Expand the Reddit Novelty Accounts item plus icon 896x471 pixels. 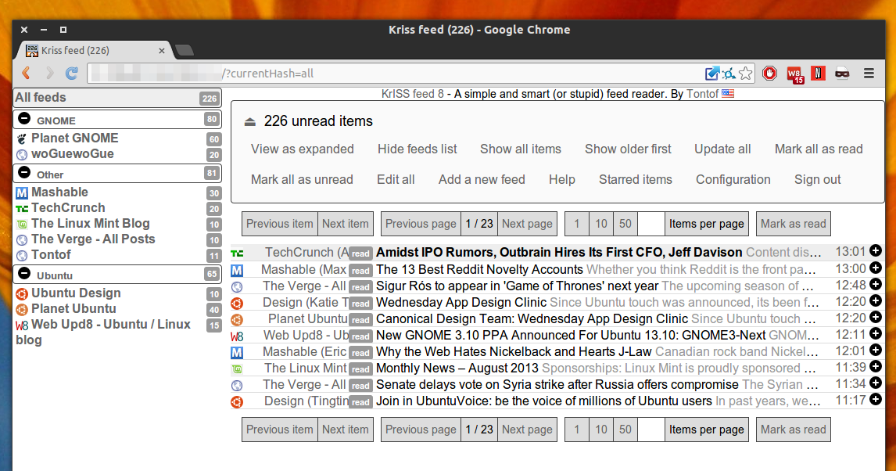click(x=876, y=267)
